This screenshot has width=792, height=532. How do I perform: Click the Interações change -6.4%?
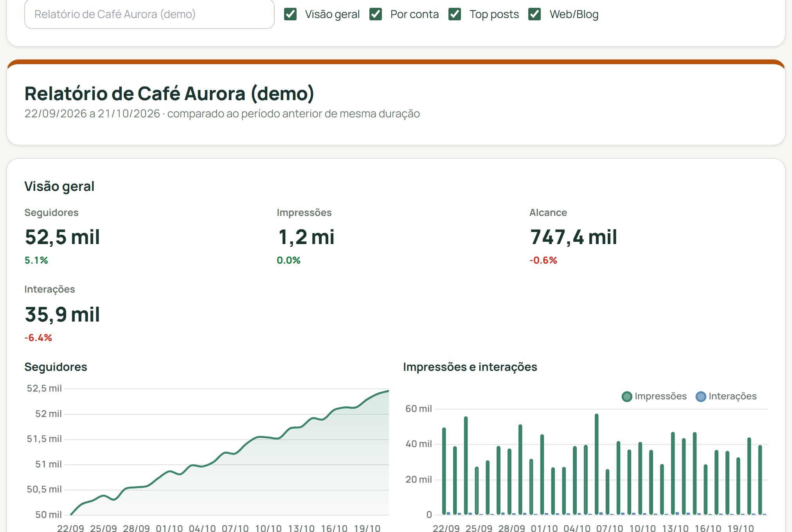[x=38, y=338]
